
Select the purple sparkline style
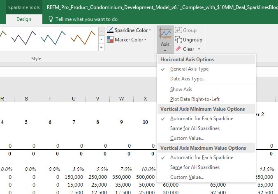(24, 38)
